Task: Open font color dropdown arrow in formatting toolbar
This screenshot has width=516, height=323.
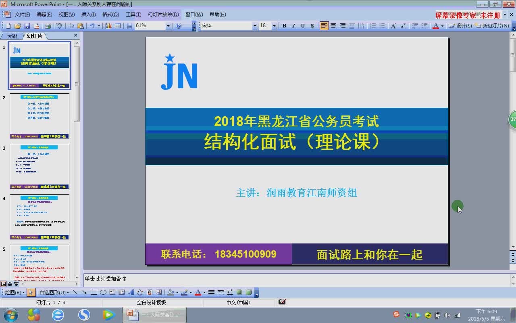Action: point(442,25)
